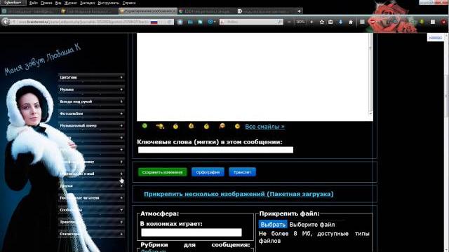The image size is (449, 252).
Task: Insert the smiley beside the 'Все смайлы' link
Action: click(237, 126)
